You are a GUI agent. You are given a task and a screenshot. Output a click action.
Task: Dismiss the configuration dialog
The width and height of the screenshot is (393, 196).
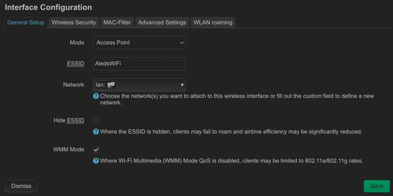tap(21, 186)
